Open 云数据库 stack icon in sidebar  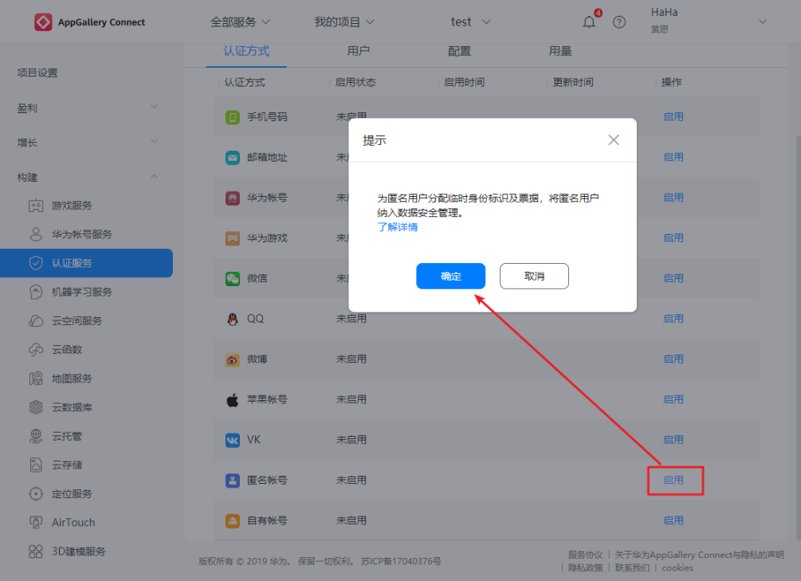coord(36,407)
